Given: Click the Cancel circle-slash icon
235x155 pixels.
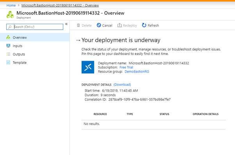Looking at the screenshot, I should point(99,25).
